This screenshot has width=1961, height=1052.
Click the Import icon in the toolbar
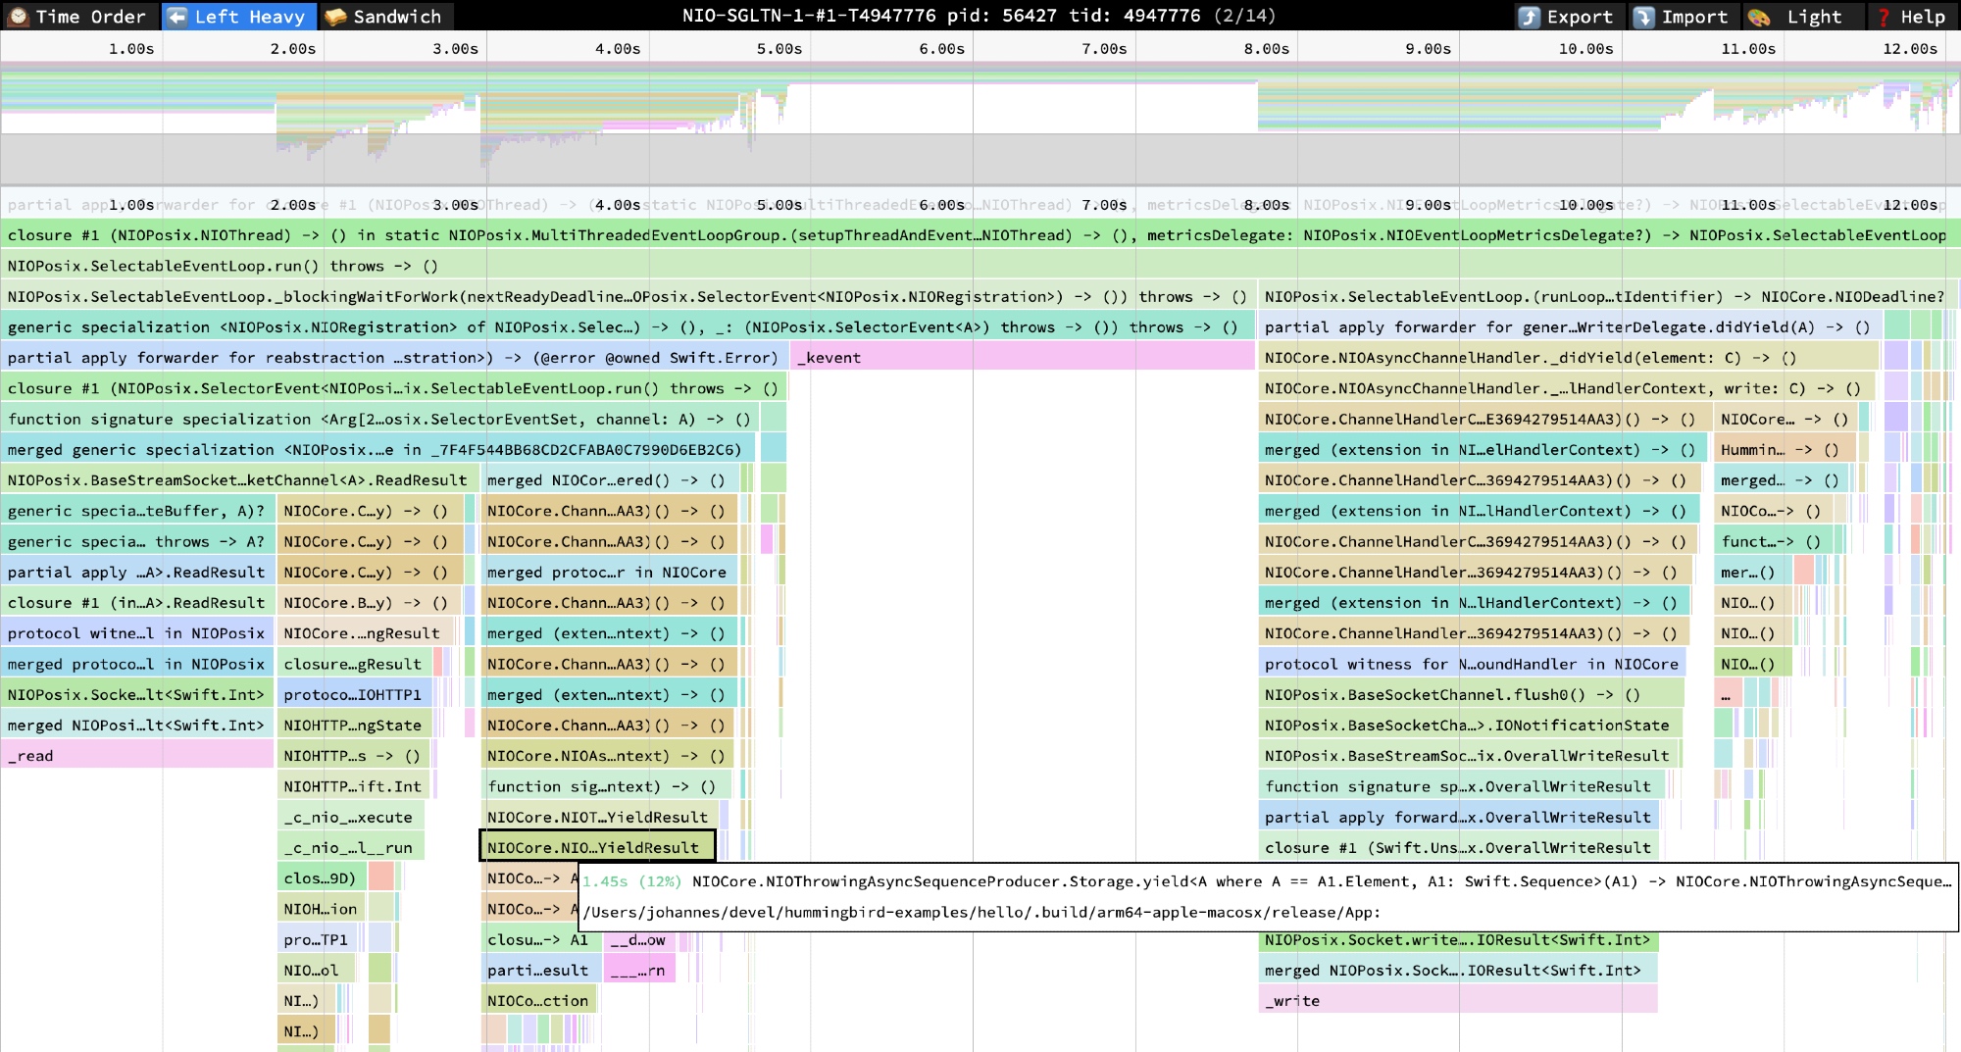(1644, 17)
